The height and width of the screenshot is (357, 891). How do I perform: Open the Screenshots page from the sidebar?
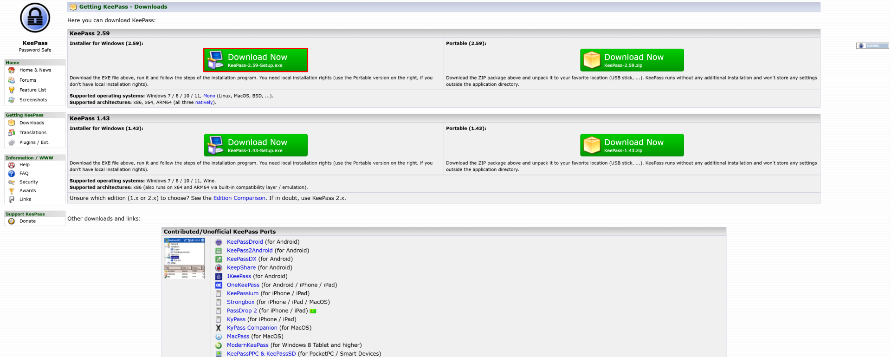pyautogui.click(x=33, y=100)
